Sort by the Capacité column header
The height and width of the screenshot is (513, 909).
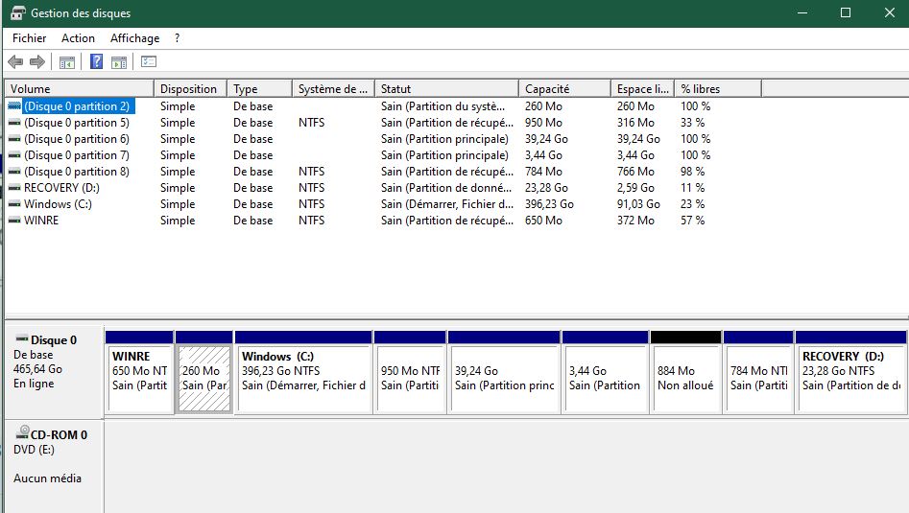click(564, 88)
